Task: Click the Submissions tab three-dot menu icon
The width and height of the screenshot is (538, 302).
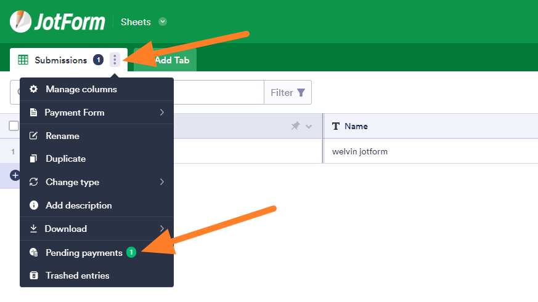Action: [115, 60]
